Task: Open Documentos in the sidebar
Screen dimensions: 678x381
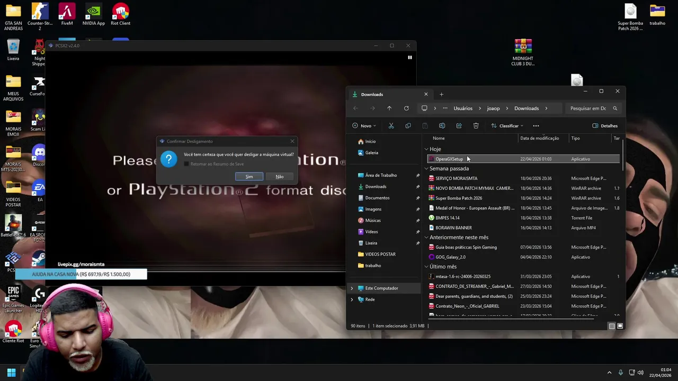Action: 377,198
